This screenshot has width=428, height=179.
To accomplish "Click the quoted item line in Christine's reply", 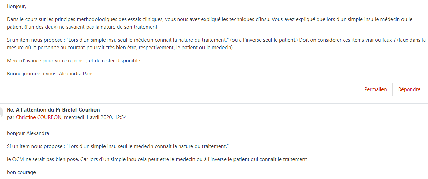I will pos(118,146).
